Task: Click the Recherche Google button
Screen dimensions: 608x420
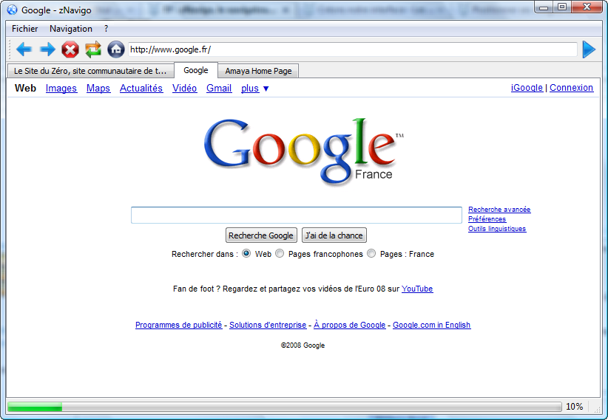Action: [261, 235]
